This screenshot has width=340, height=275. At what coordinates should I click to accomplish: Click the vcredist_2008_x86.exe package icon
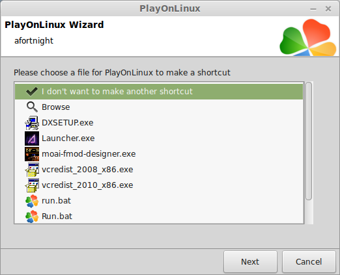coord(32,170)
